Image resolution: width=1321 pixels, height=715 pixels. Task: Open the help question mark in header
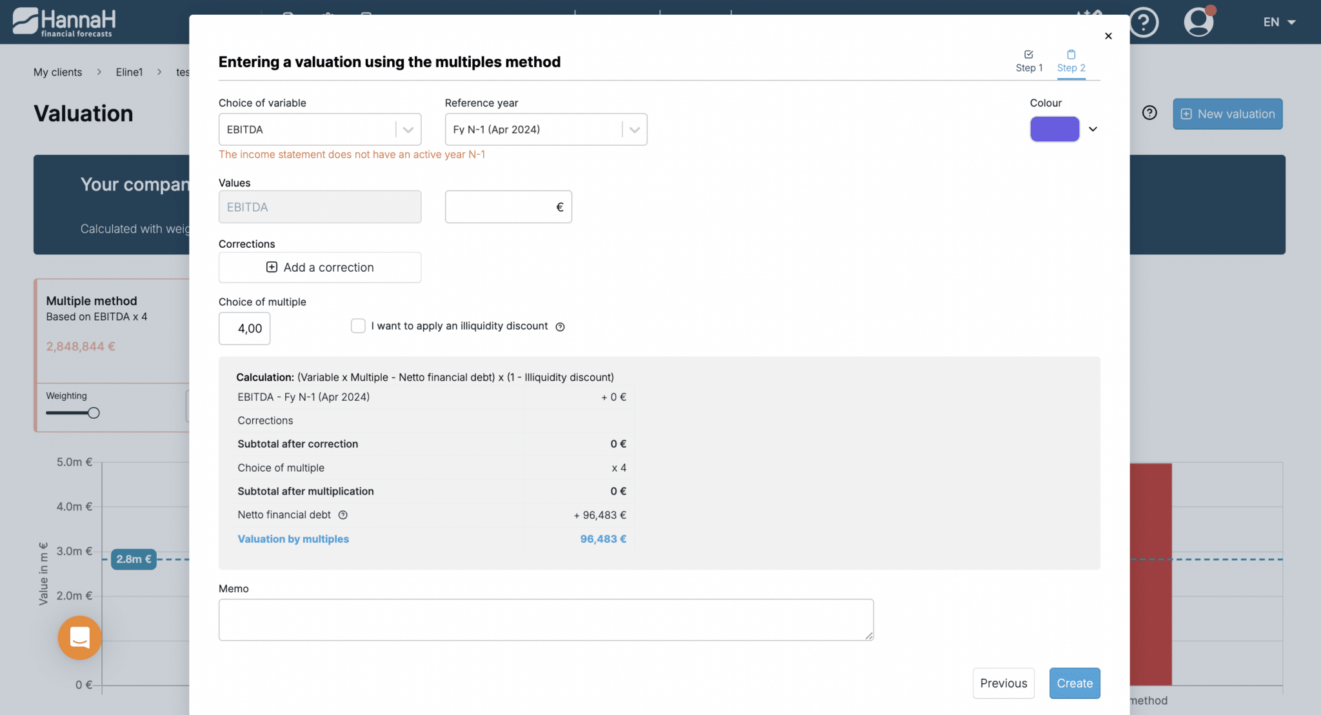tap(1144, 23)
